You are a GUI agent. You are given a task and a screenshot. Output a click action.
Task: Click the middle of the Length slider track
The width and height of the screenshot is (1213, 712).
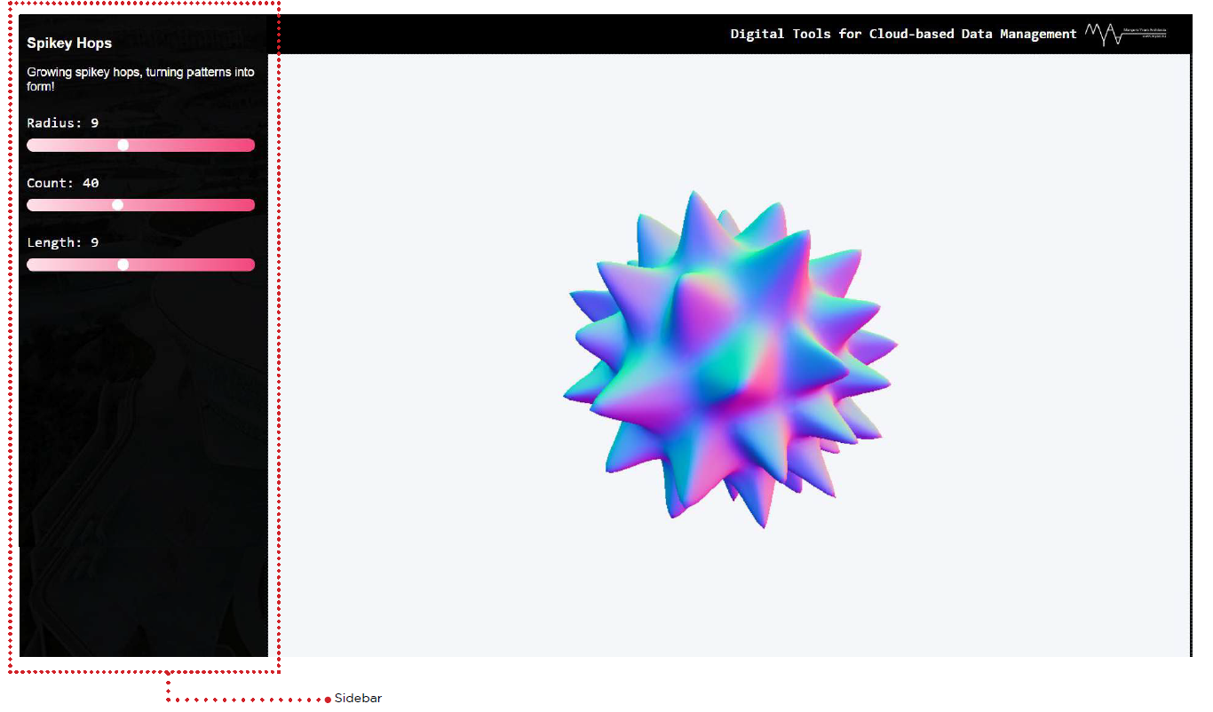click(140, 264)
